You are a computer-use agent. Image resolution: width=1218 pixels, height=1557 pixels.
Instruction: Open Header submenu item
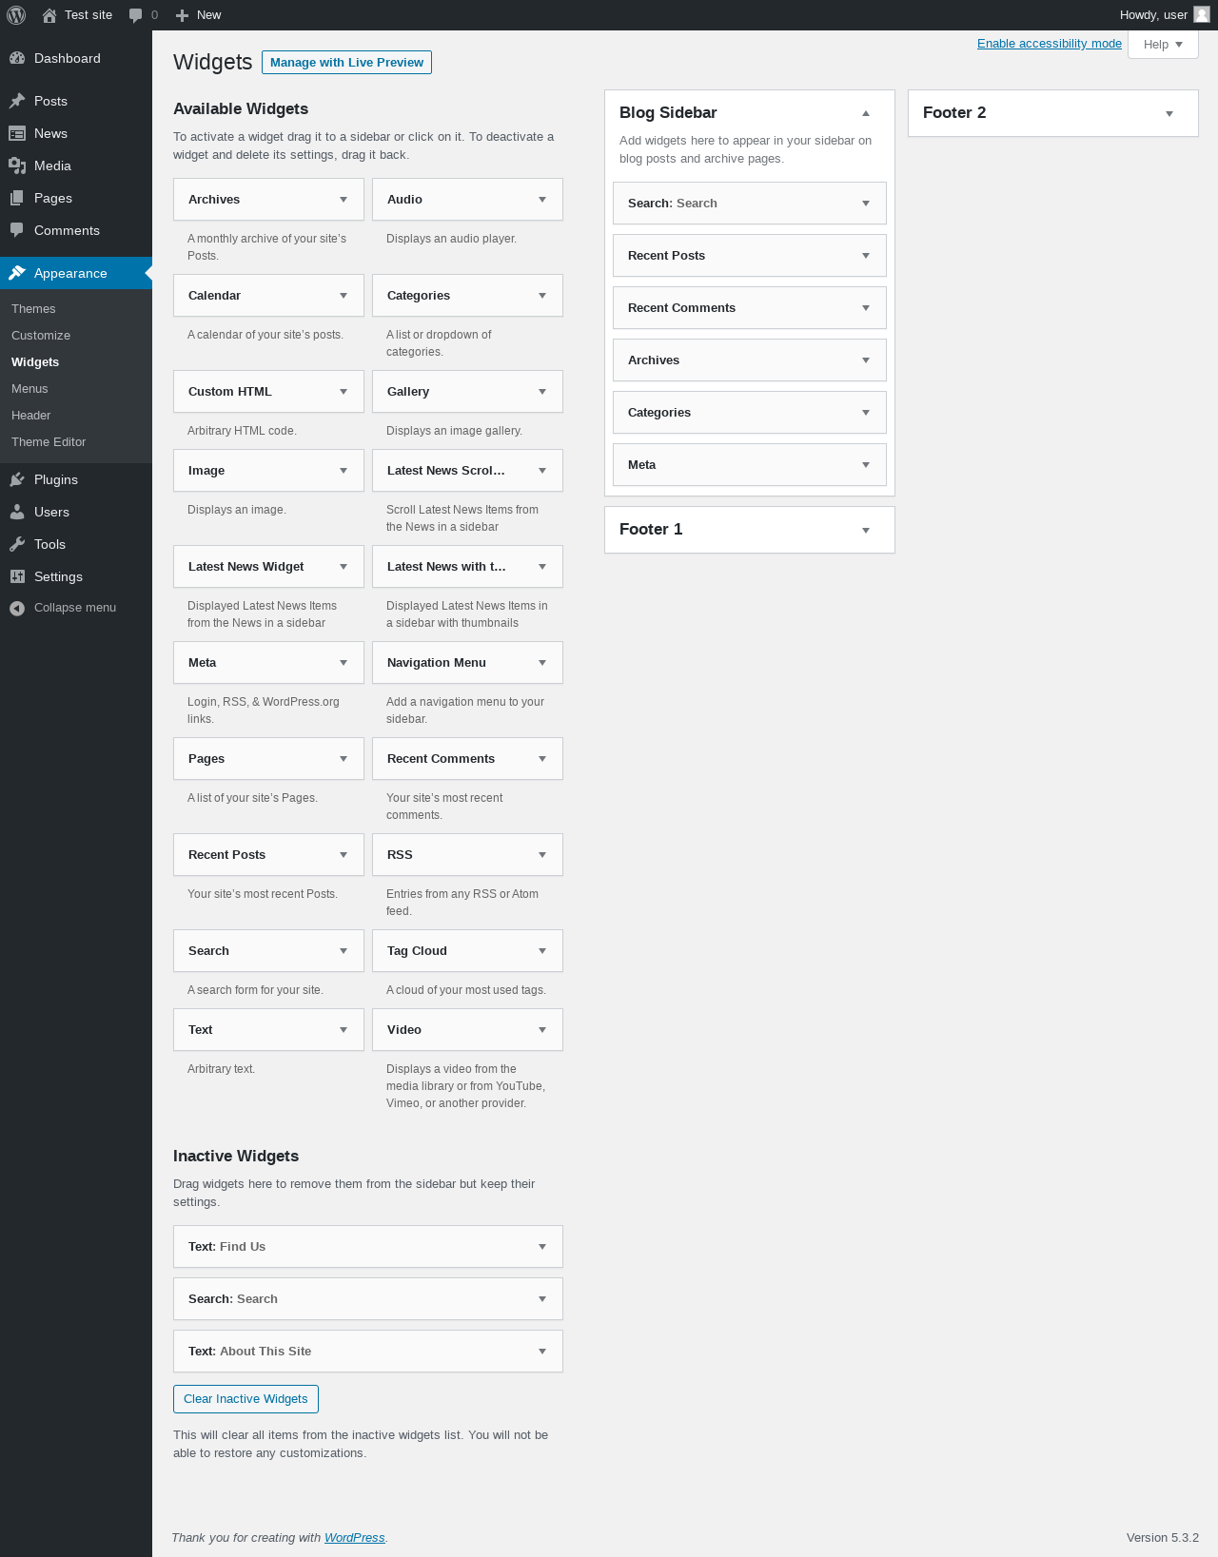[31, 416]
